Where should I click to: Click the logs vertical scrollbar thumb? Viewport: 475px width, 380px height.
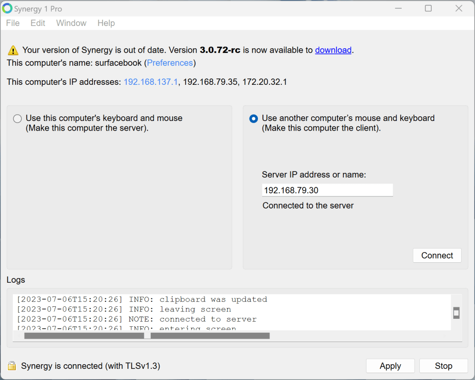tap(456, 313)
